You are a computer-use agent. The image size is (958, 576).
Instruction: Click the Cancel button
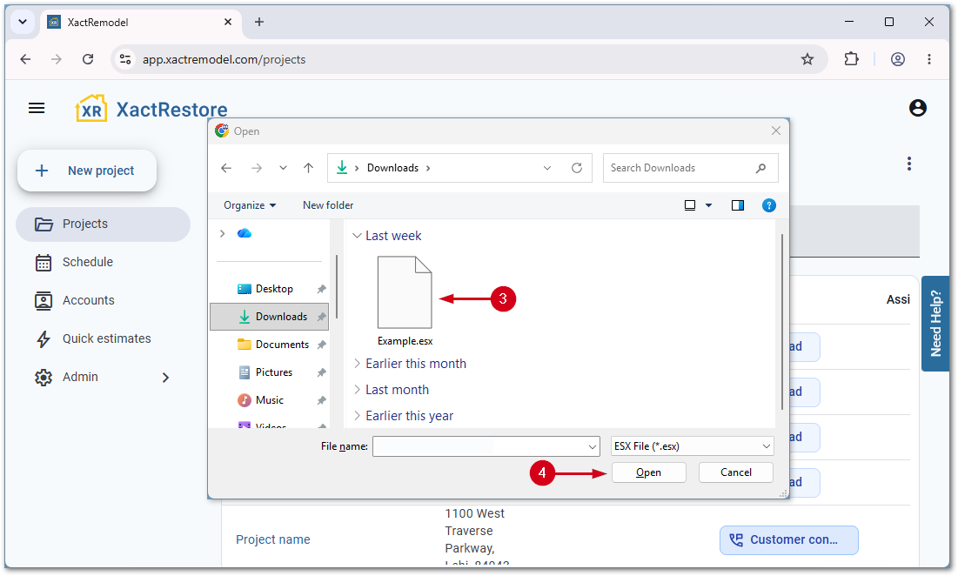pyautogui.click(x=735, y=472)
